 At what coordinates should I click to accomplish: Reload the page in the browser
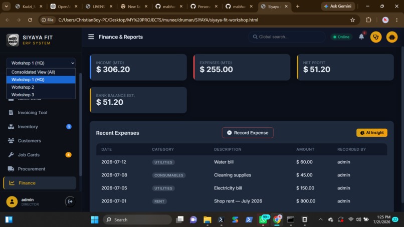tap(30, 20)
